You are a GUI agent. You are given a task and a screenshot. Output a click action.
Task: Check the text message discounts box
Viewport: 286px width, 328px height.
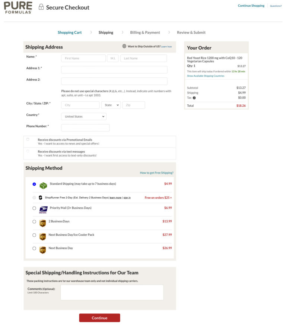click(x=28, y=151)
